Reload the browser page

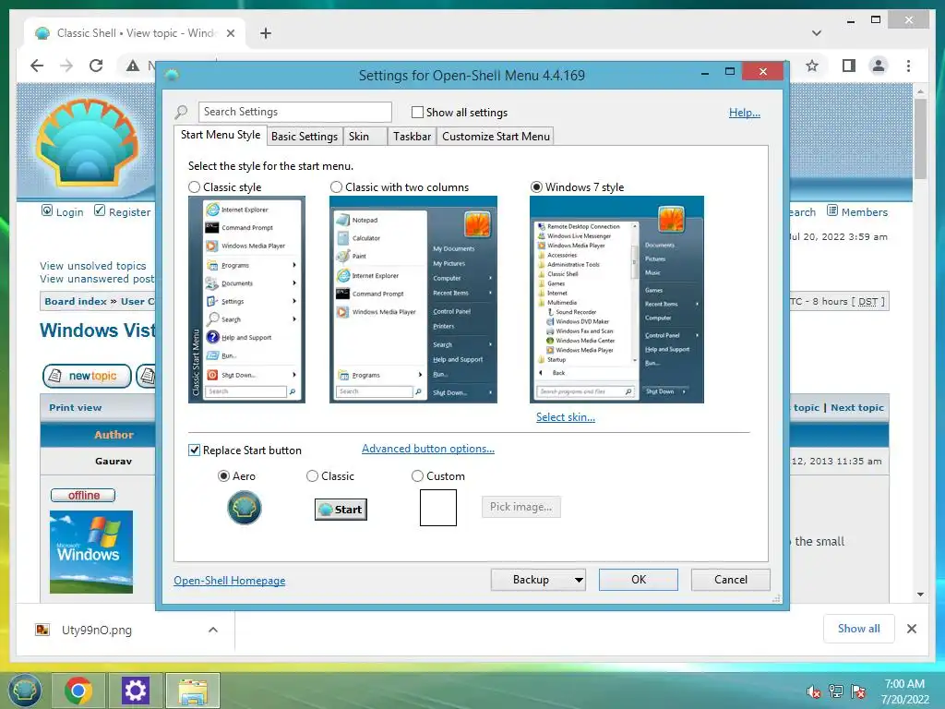click(96, 66)
